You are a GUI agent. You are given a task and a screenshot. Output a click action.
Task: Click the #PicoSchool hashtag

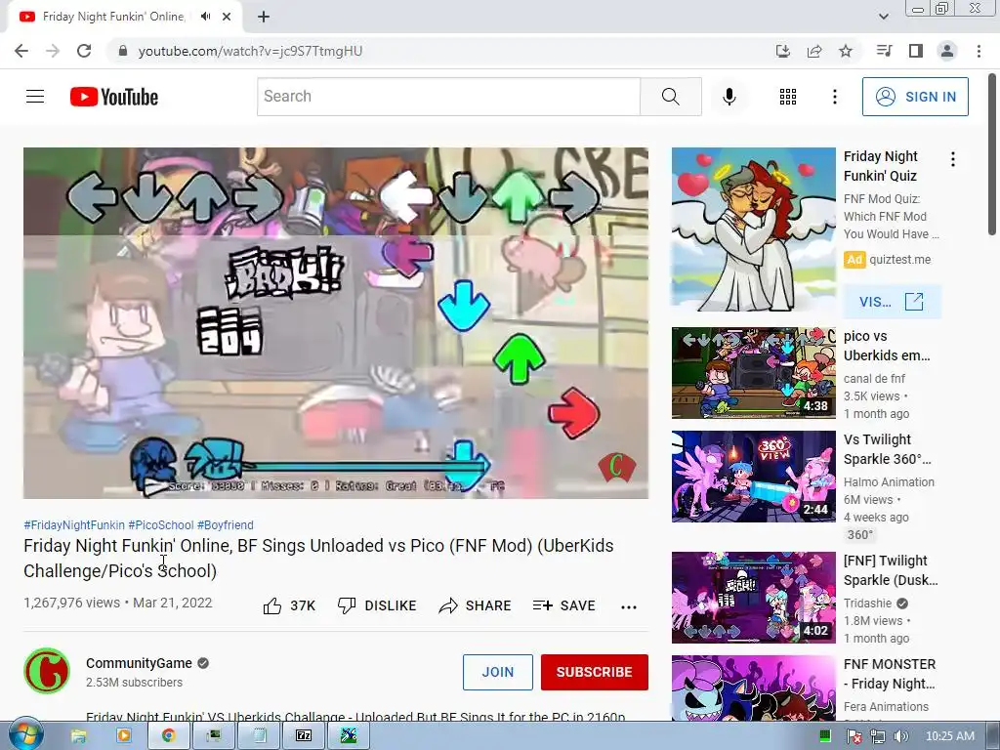tap(161, 524)
